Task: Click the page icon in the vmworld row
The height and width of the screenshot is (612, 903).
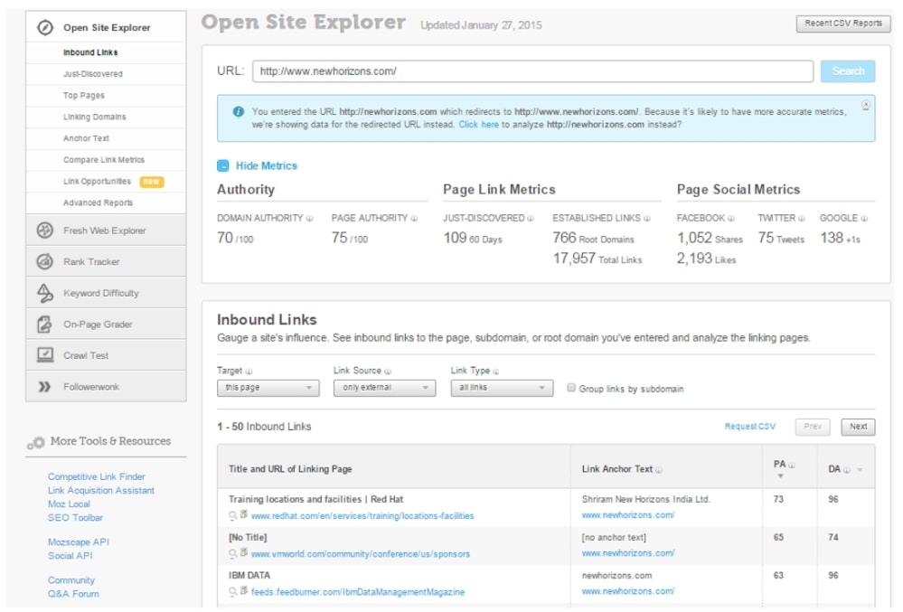Action: [244, 552]
